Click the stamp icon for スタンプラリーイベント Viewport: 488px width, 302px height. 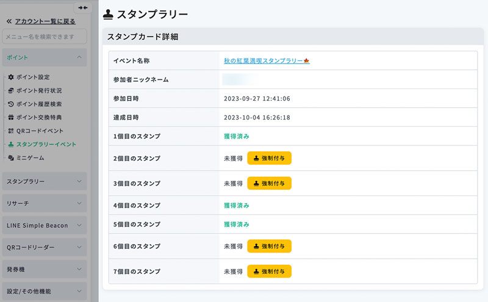(11, 145)
